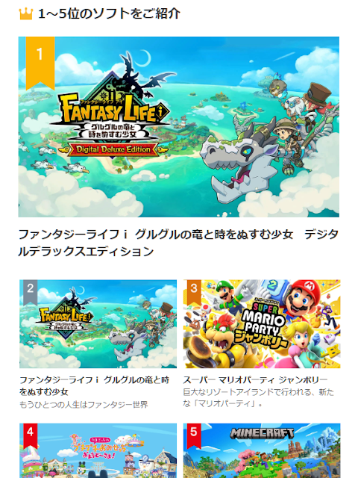Click the red number 4 rank ribbon
Screen dimensions: 355x478
tap(30, 435)
